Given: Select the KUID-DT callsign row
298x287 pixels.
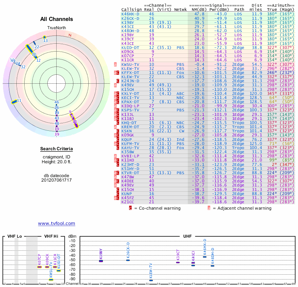Looking at the screenshot, I should click(x=208, y=47).
